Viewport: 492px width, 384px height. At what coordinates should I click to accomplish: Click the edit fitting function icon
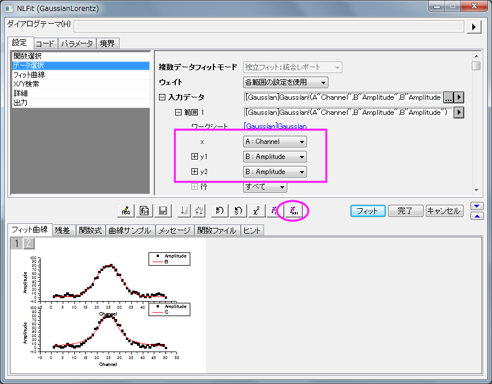click(126, 211)
